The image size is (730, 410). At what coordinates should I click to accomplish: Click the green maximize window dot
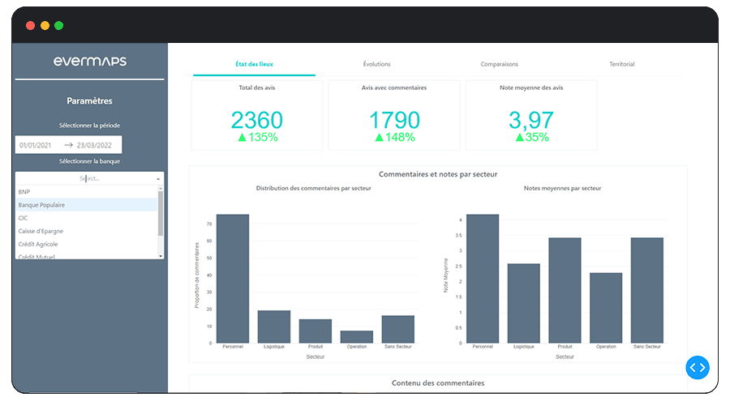[x=59, y=26]
